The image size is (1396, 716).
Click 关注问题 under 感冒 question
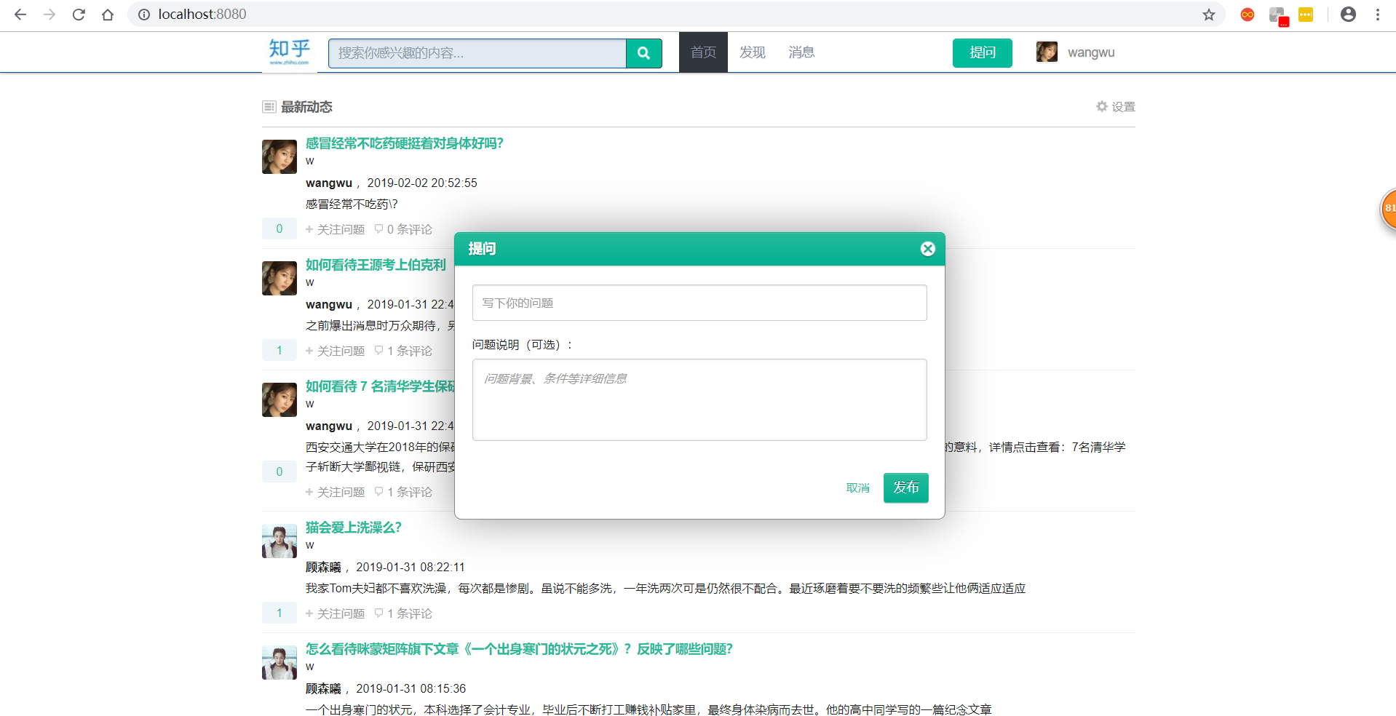(x=335, y=229)
